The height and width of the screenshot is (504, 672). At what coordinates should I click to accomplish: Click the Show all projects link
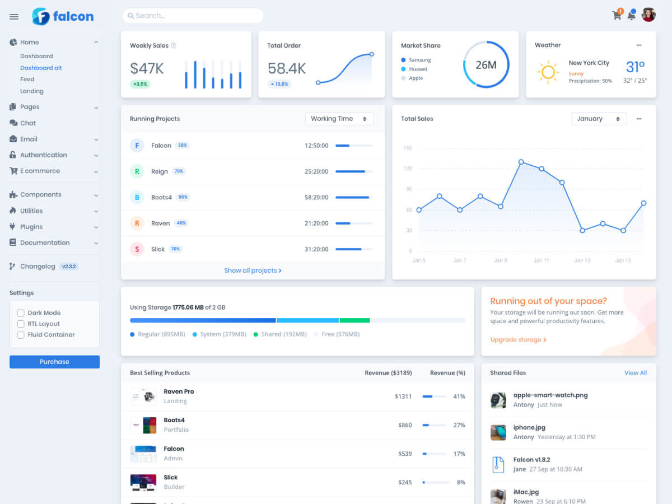[253, 270]
